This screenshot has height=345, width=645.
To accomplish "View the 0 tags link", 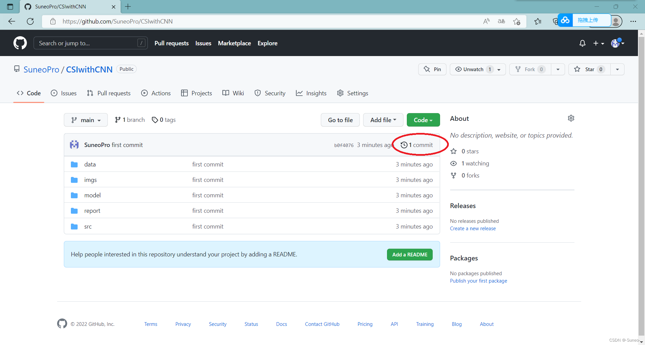I will 164,120.
